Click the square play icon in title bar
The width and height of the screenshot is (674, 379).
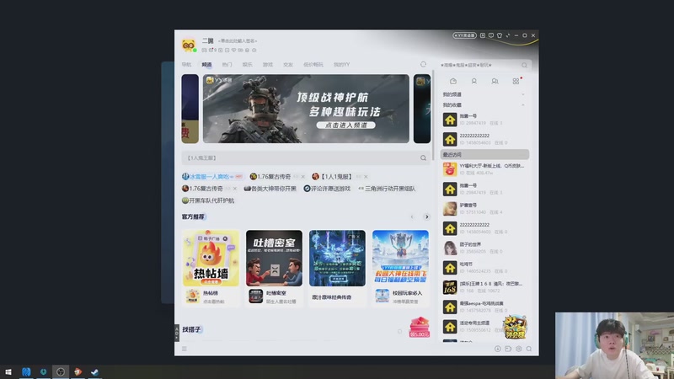tap(483, 35)
